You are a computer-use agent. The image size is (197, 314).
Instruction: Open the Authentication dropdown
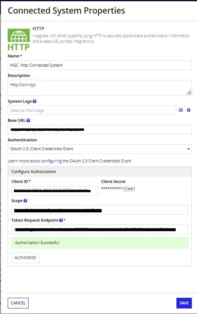point(100,149)
